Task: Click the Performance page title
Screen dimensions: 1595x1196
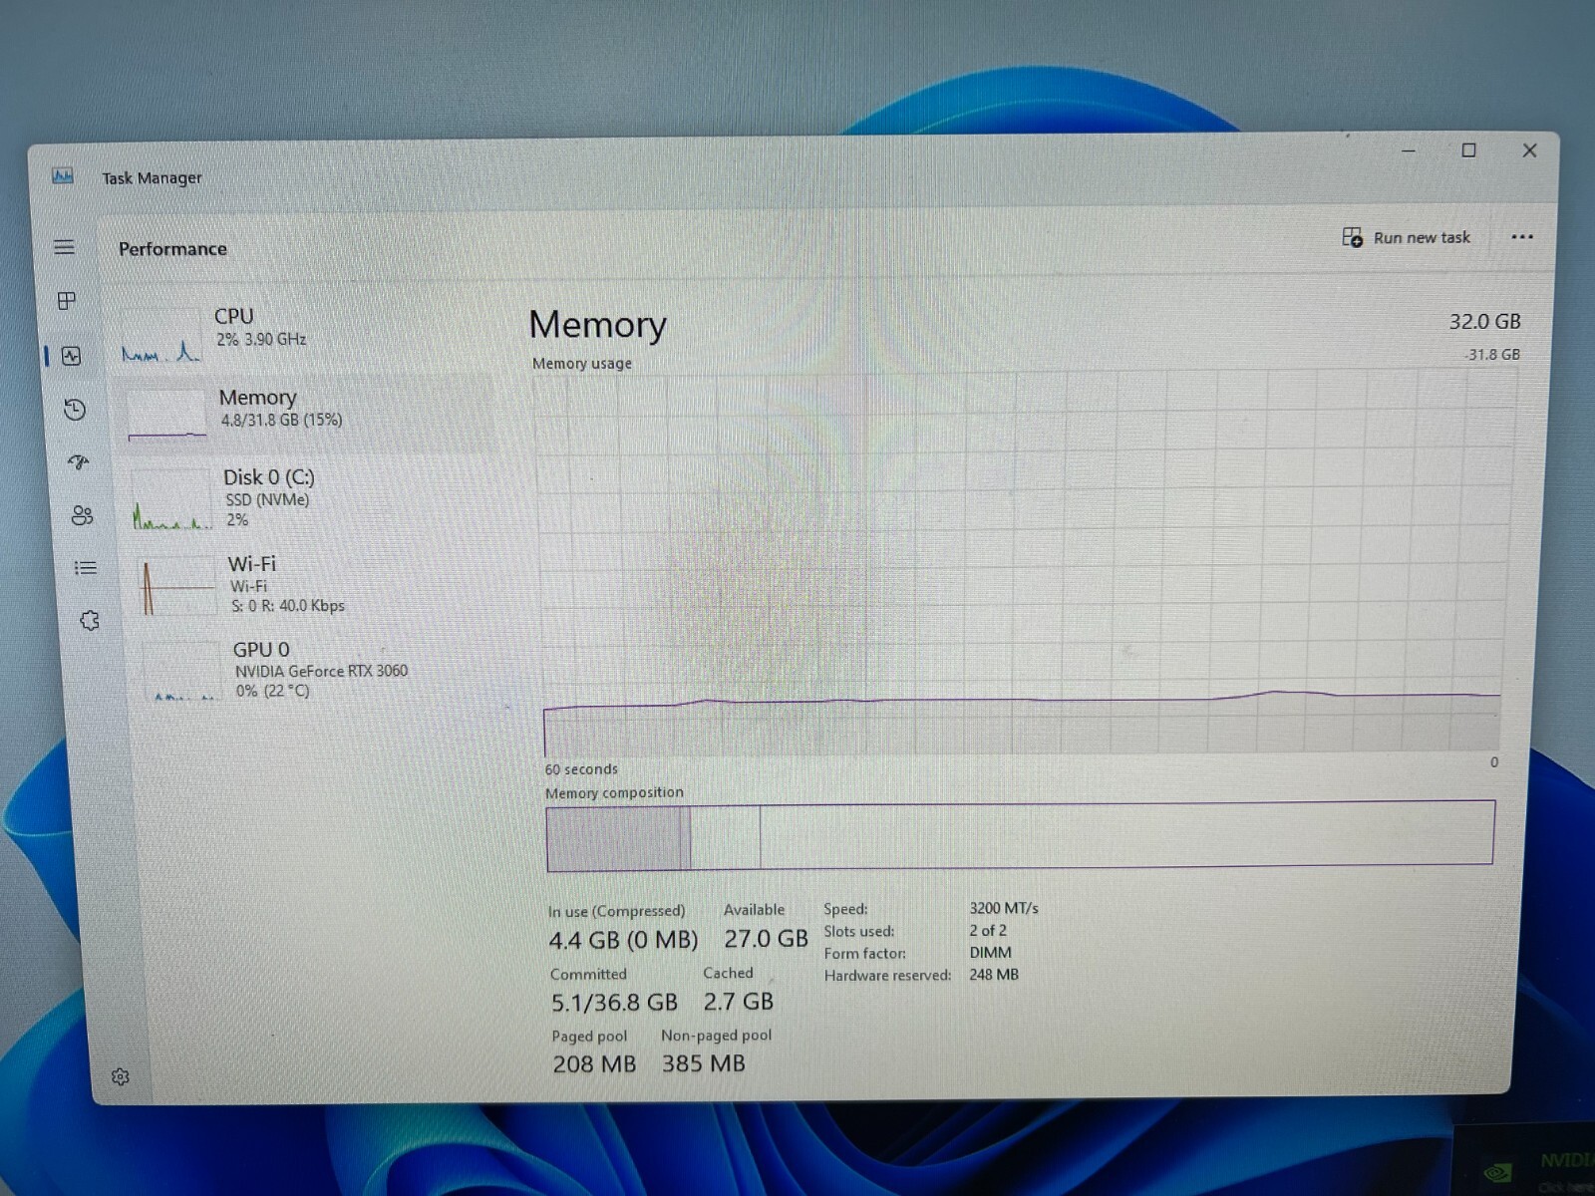Action: pyautogui.click(x=172, y=248)
